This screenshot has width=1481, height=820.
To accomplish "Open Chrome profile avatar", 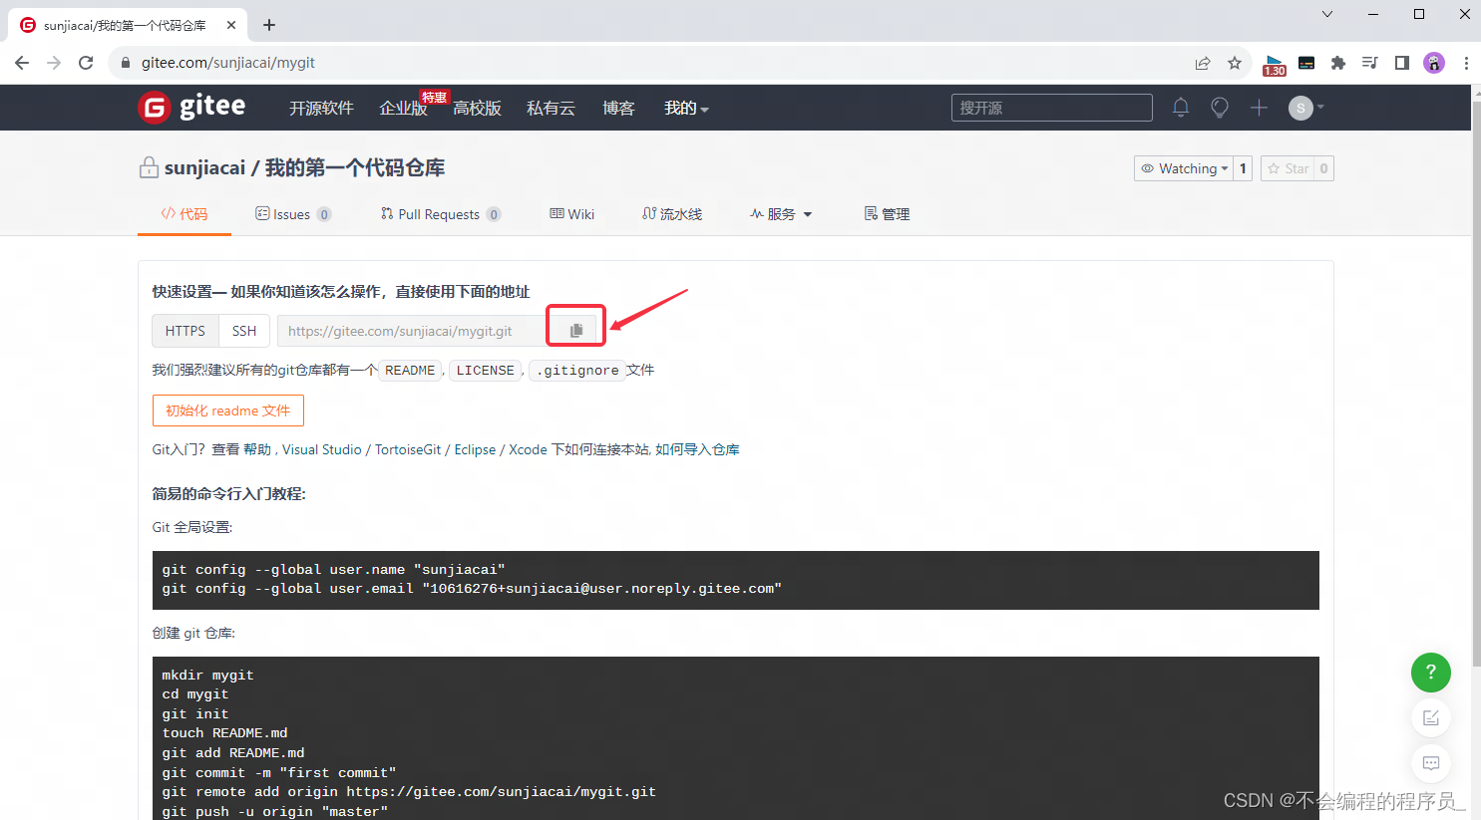I will coord(1434,63).
